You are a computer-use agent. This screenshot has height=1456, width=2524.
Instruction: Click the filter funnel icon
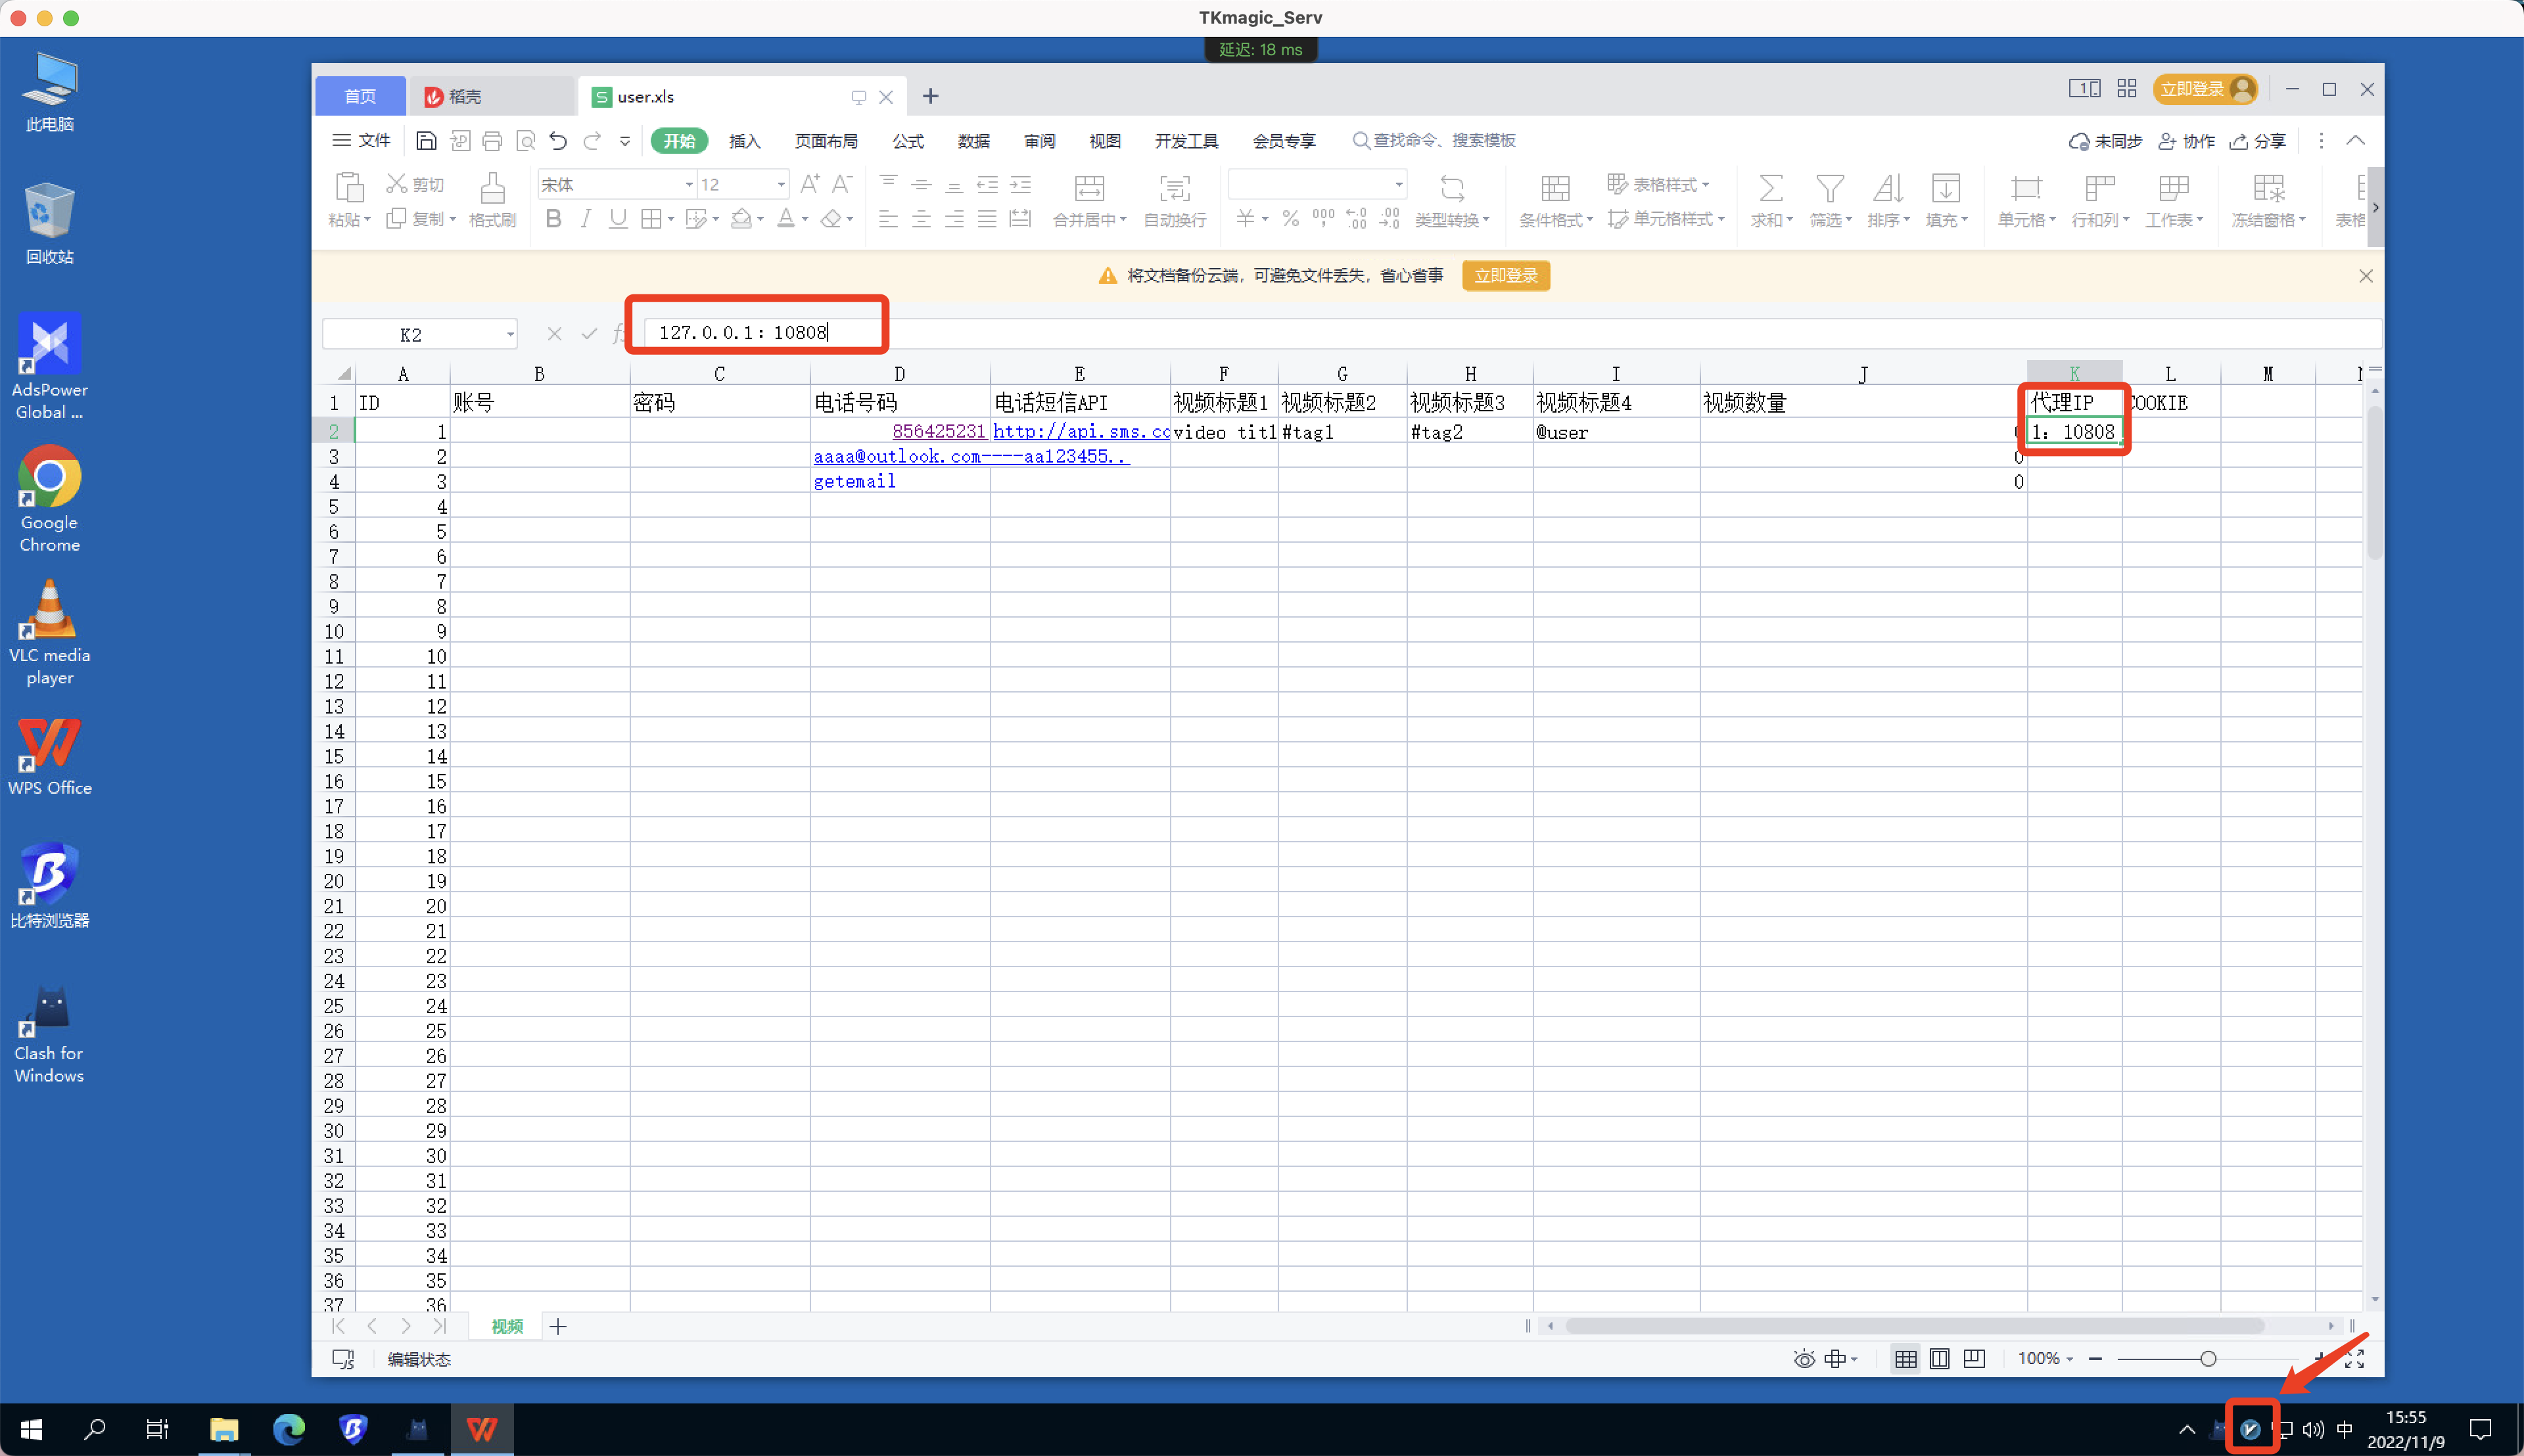(x=1829, y=188)
